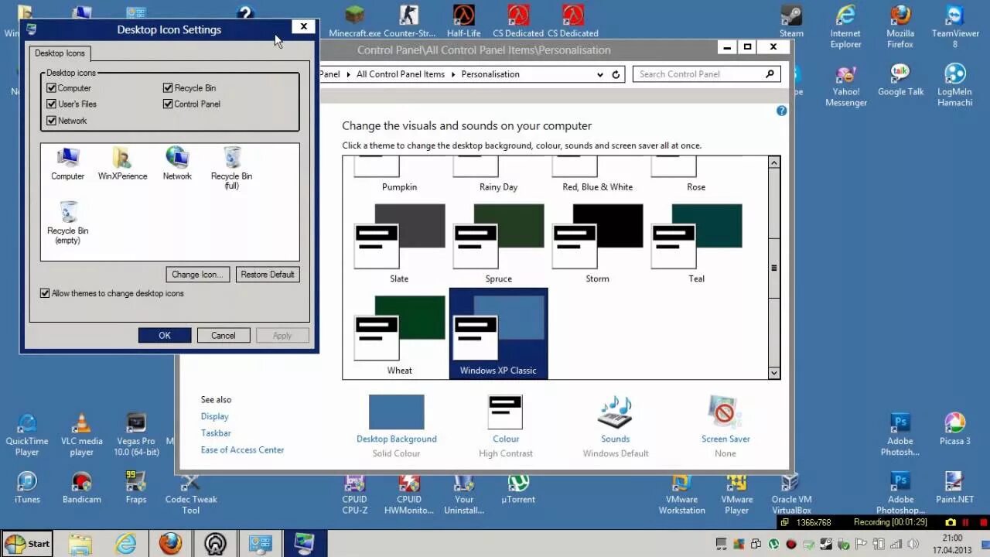This screenshot has height=557, width=990.
Task: Select the Slate high contrast theme
Action: click(x=399, y=243)
